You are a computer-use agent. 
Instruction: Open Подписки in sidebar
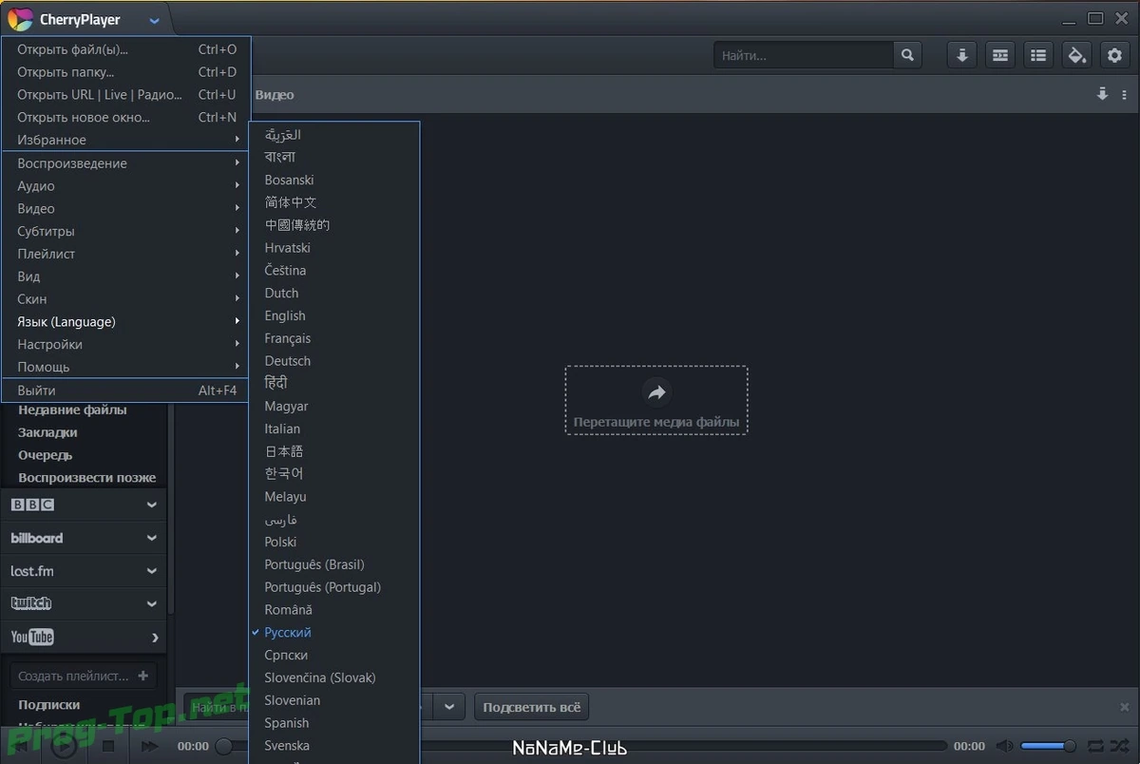tap(49, 705)
